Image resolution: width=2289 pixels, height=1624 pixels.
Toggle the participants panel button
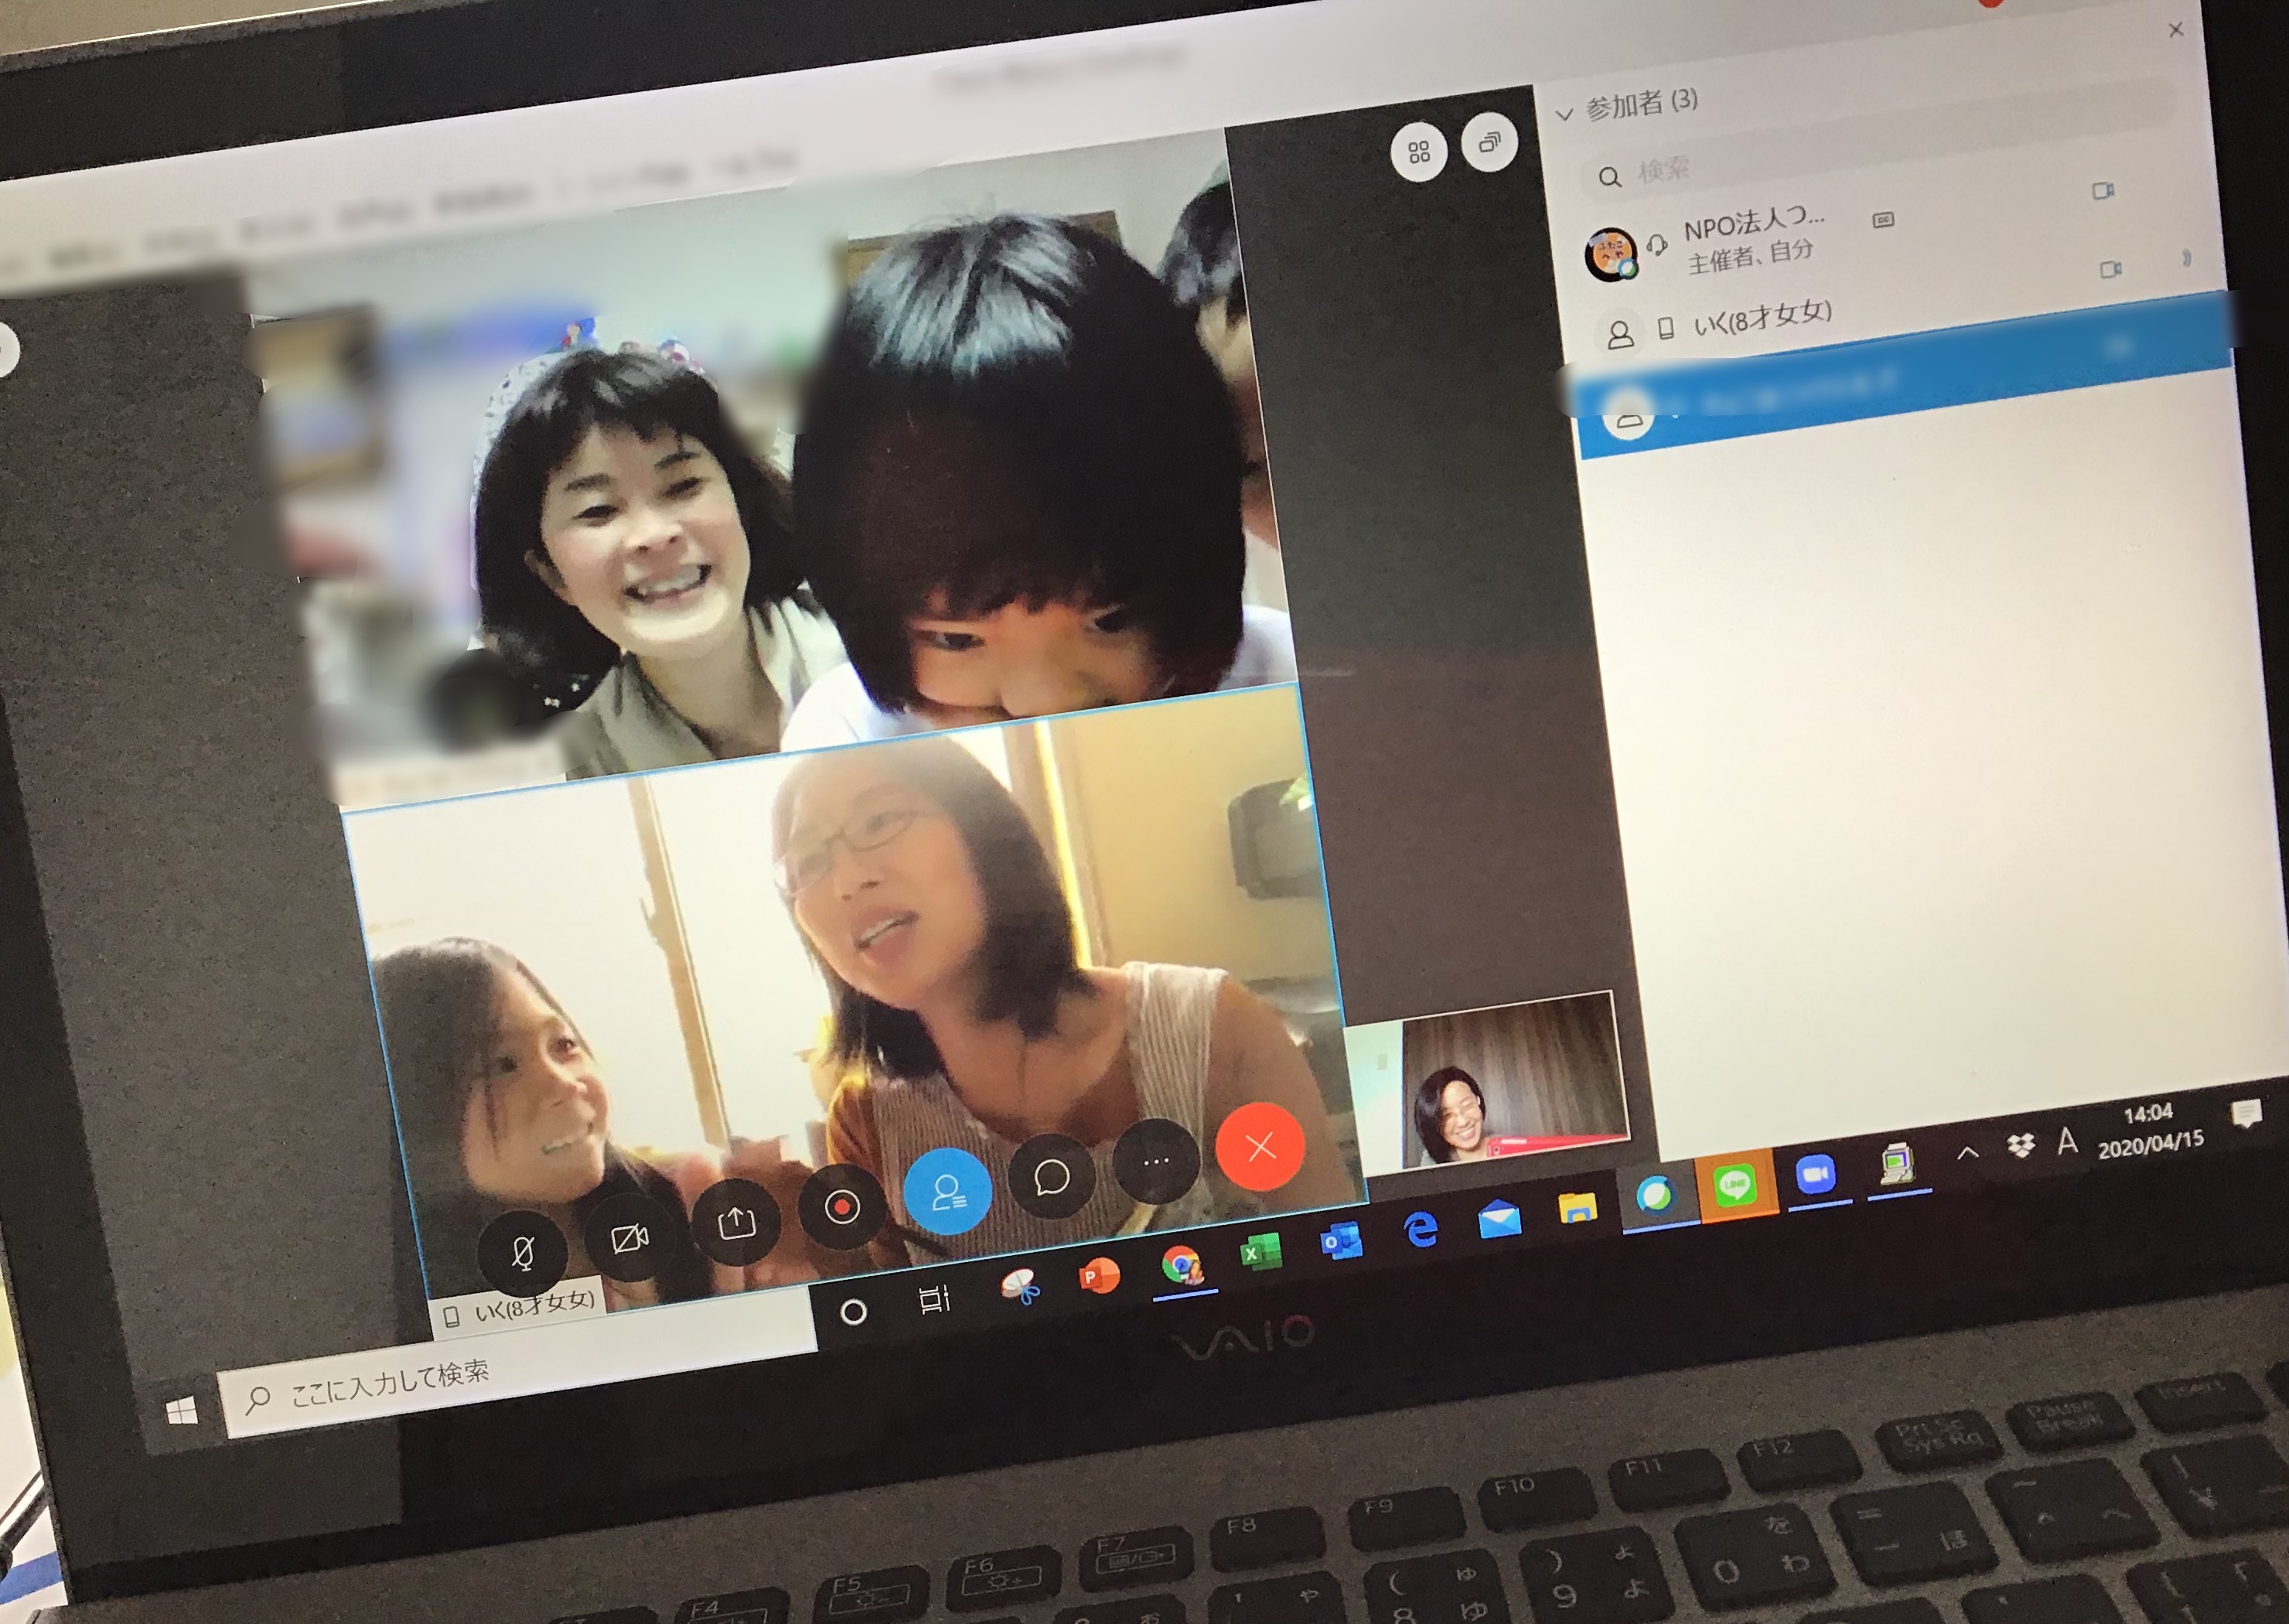click(x=947, y=1190)
